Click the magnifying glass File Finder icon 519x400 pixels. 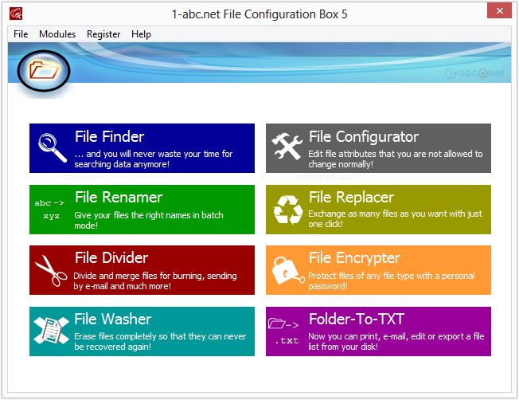coord(53,147)
